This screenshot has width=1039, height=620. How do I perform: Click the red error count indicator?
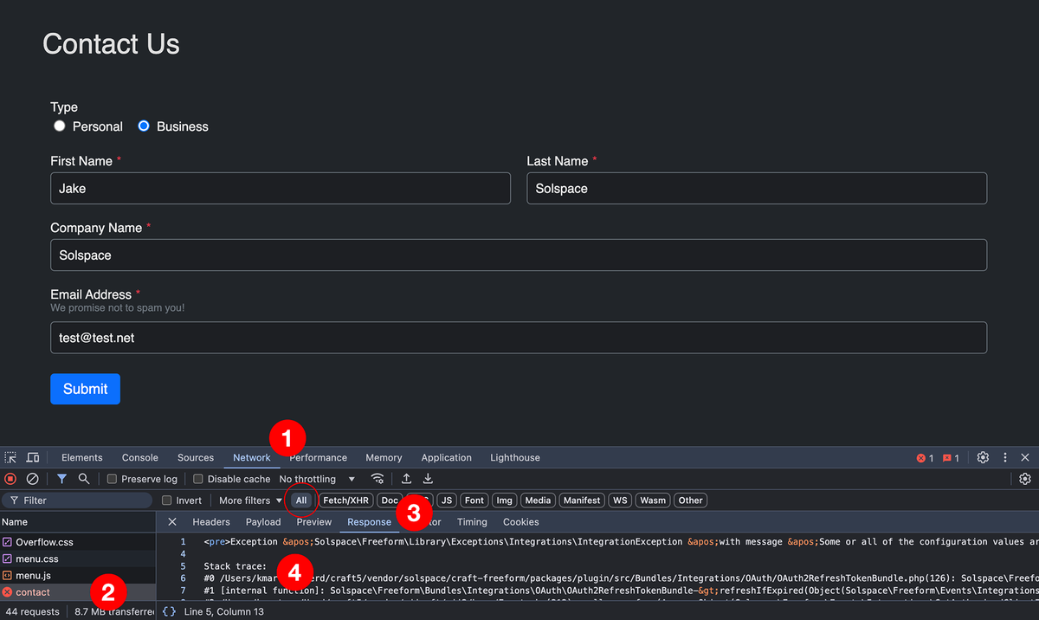[x=926, y=458]
